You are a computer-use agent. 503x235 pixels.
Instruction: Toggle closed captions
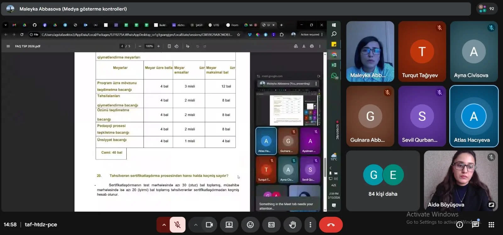point(271,225)
